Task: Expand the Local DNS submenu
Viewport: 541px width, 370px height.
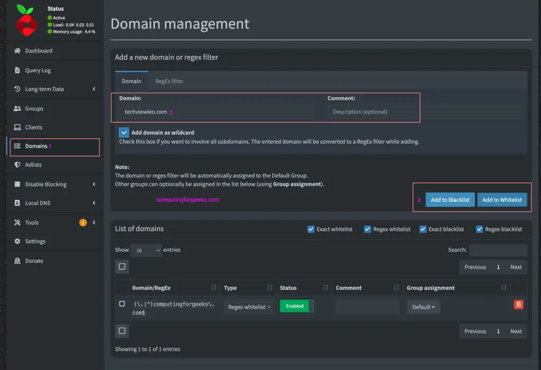Action: (x=94, y=203)
